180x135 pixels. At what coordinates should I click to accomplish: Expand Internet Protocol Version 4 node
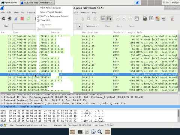(x=2, y=100)
